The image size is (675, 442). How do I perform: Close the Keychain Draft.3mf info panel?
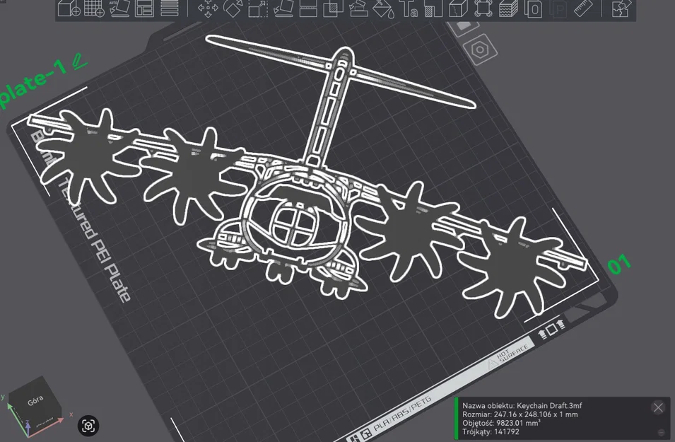click(658, 407)
